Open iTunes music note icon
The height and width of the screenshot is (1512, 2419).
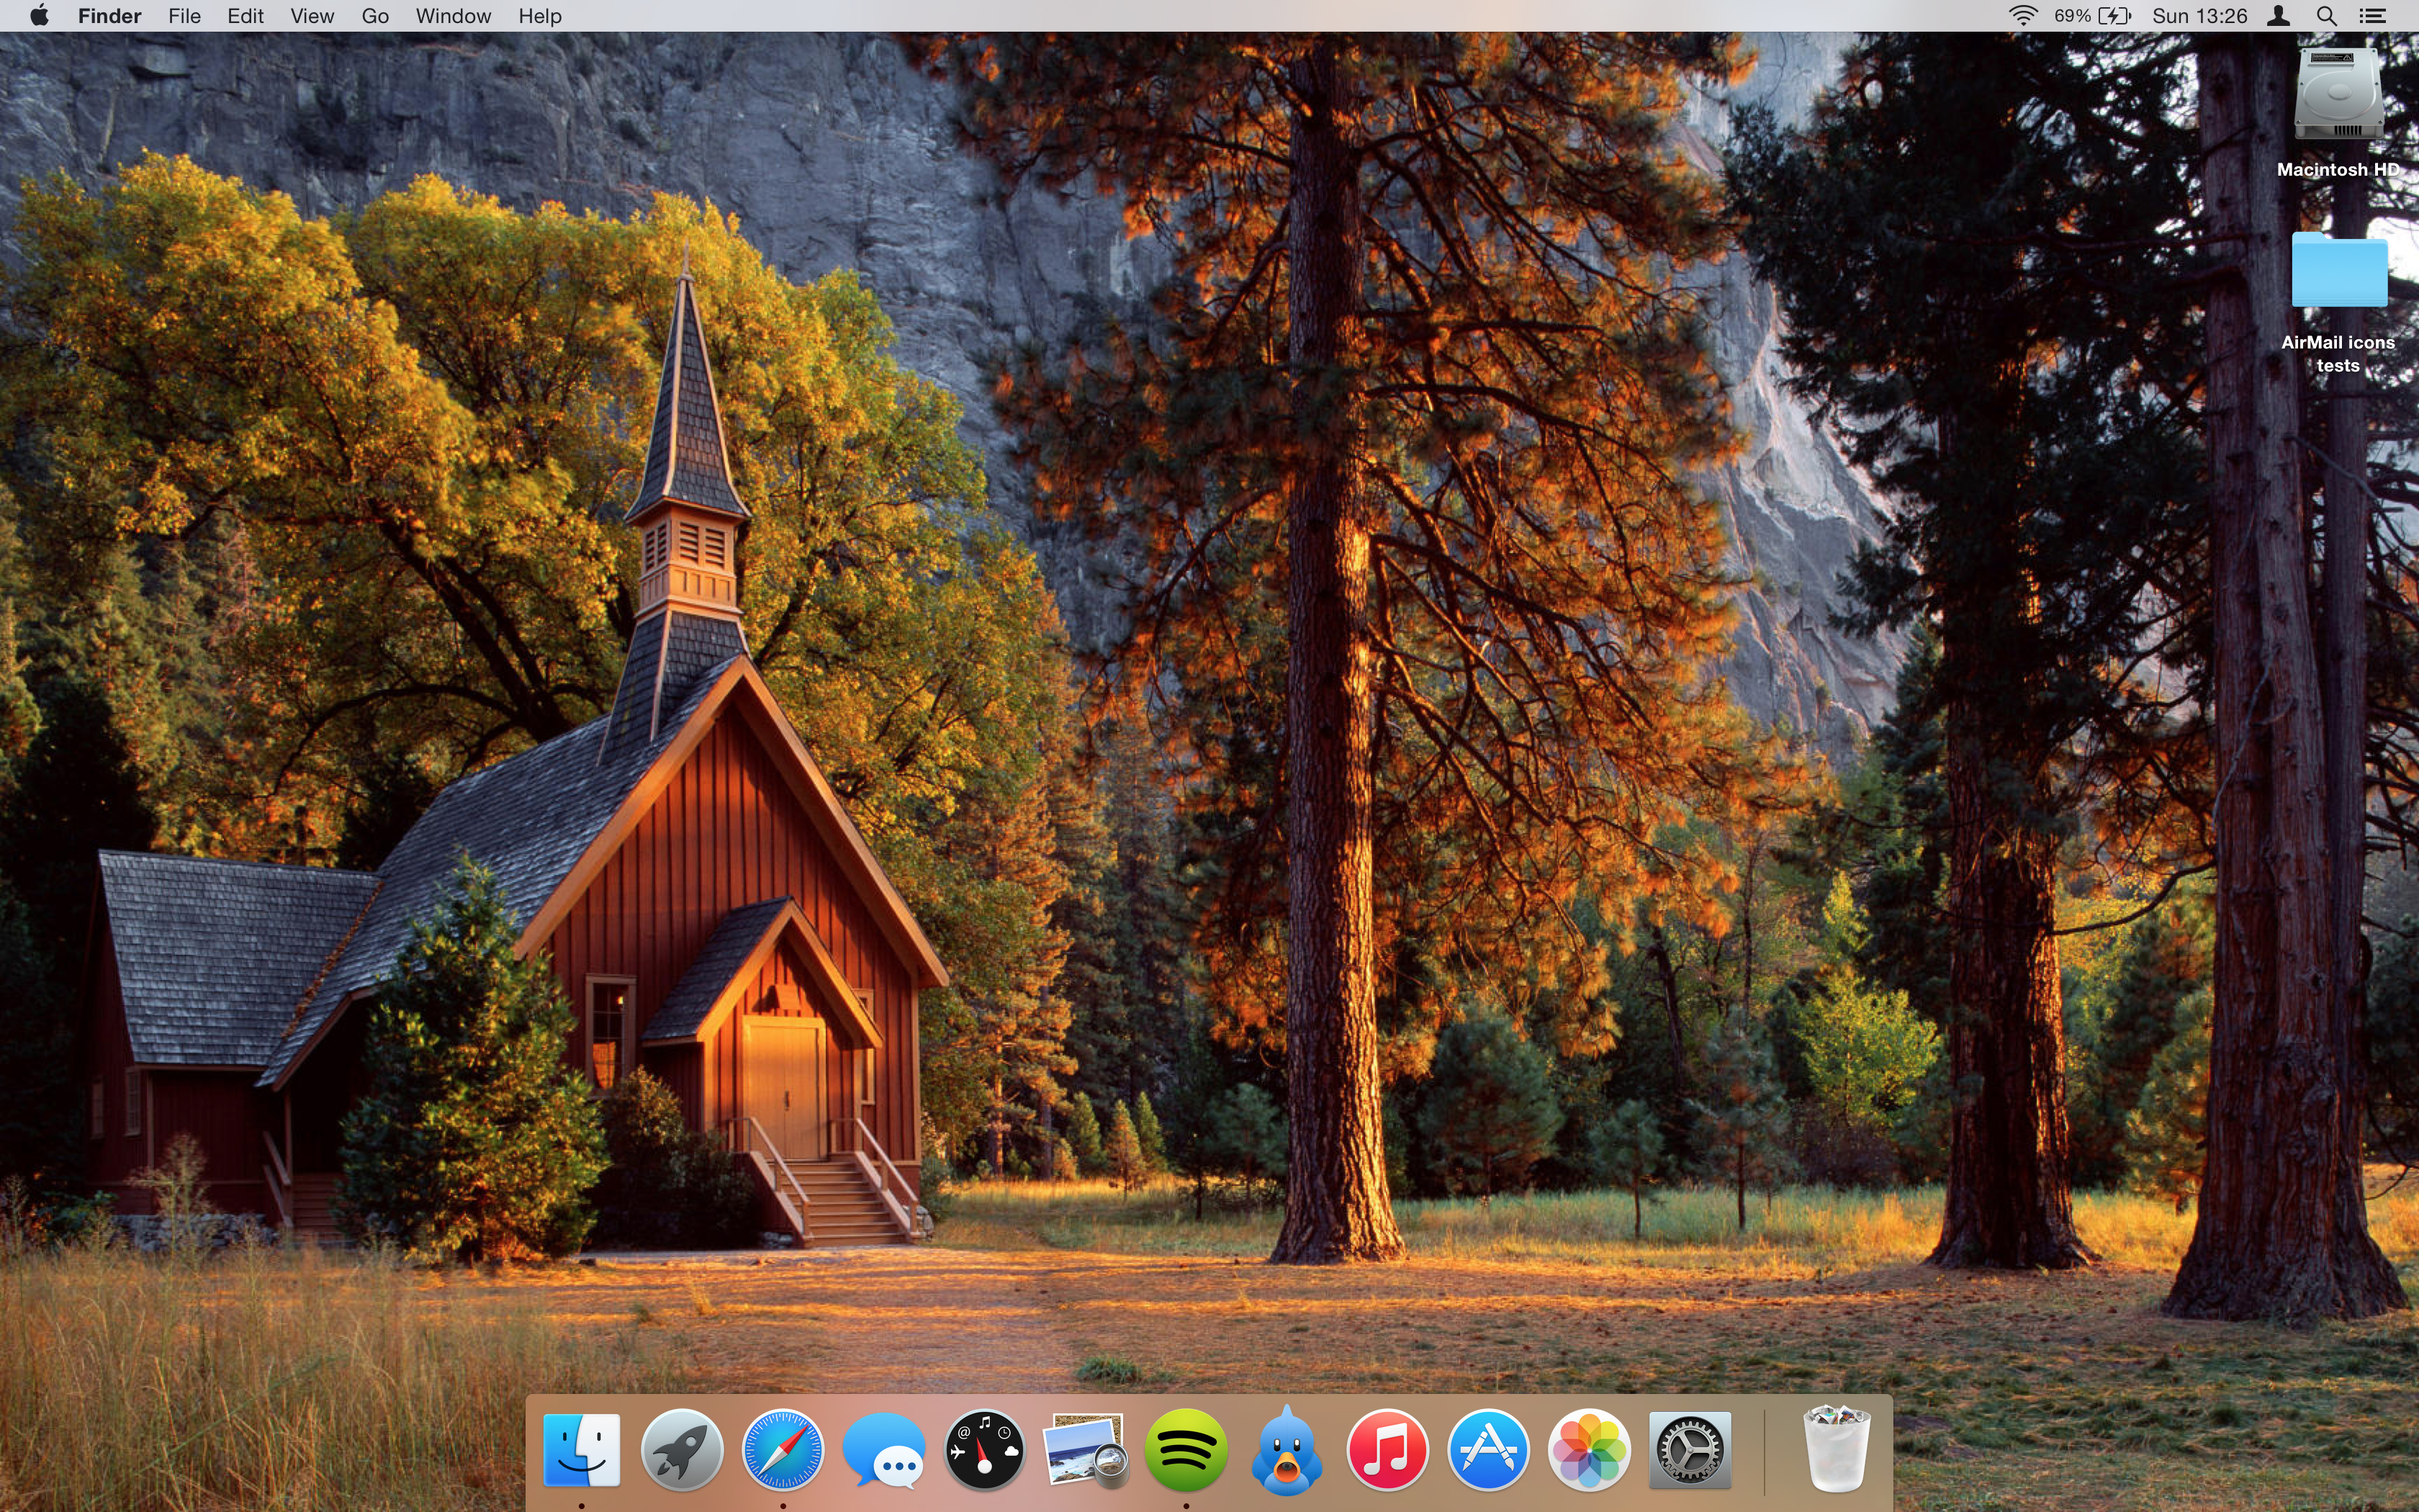1387,1450
